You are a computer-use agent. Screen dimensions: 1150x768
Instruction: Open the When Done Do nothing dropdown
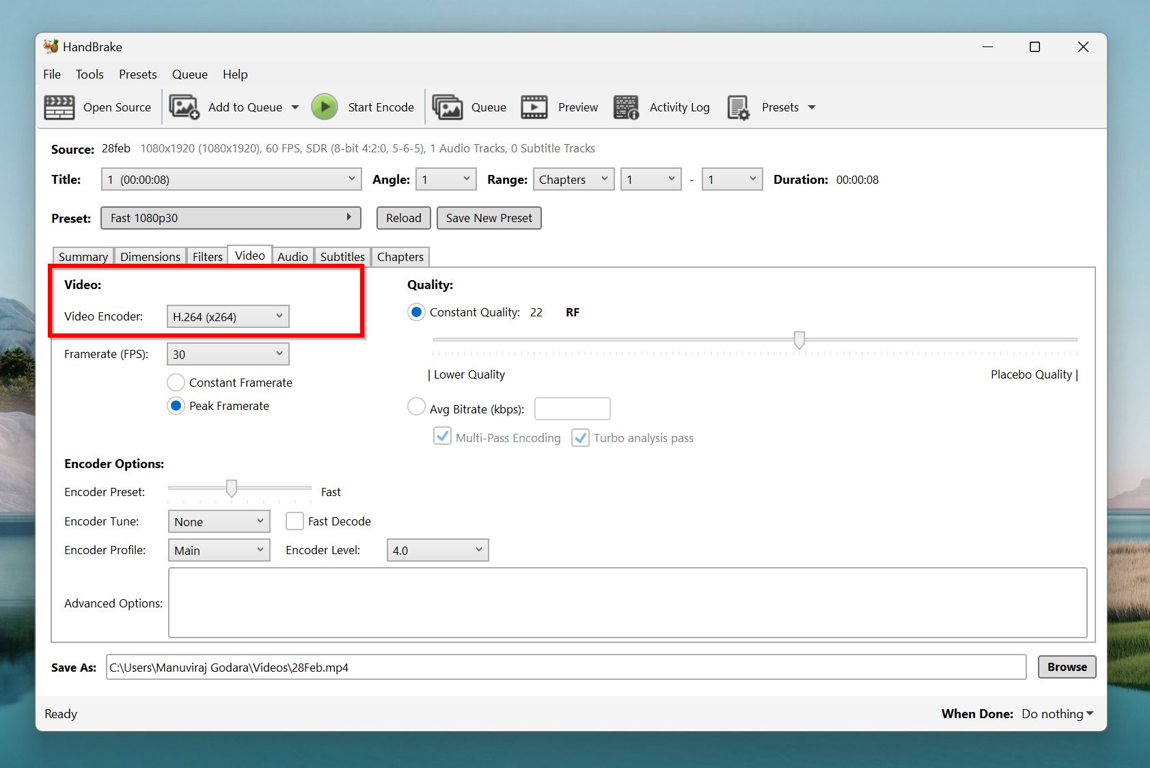point(1058,713)
